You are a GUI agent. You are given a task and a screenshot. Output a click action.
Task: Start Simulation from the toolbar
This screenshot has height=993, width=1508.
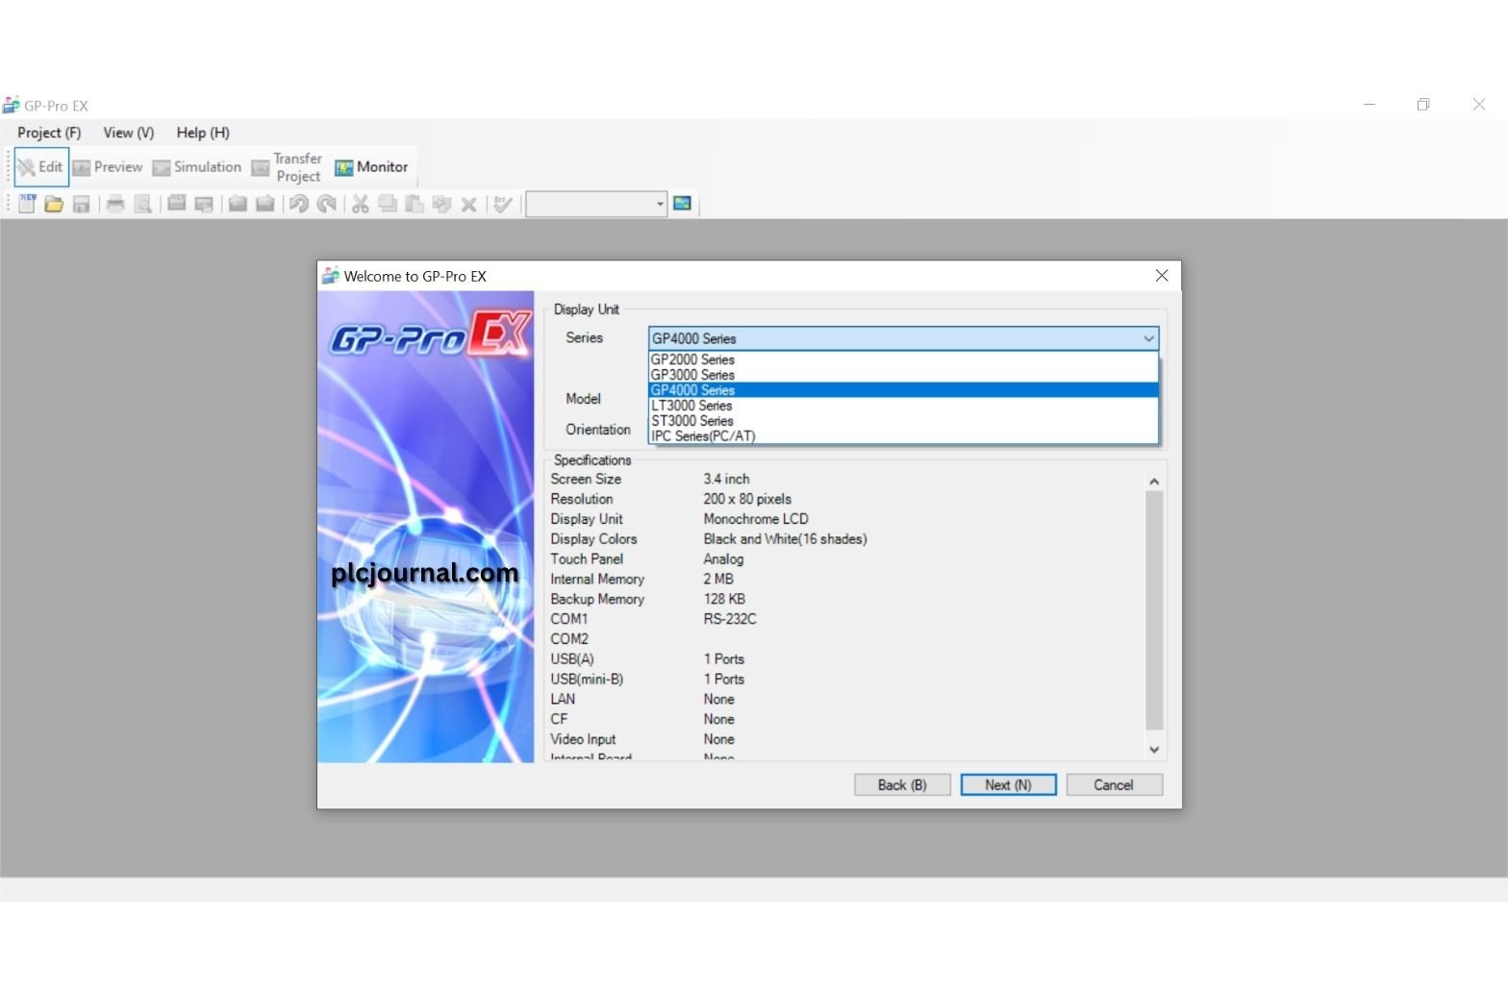click(x=197, y=167)
